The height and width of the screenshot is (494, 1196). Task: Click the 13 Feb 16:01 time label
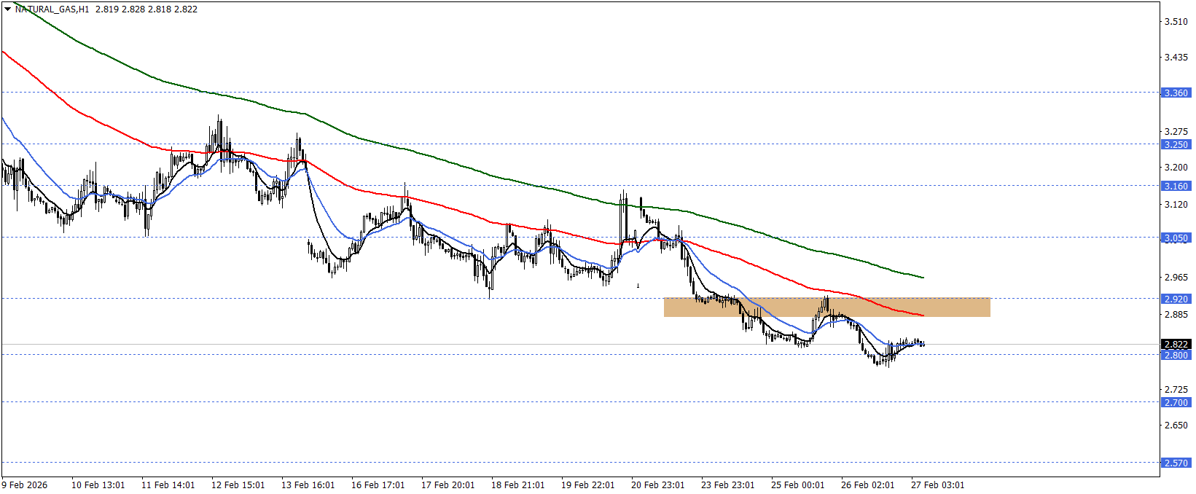click(308, 485)
